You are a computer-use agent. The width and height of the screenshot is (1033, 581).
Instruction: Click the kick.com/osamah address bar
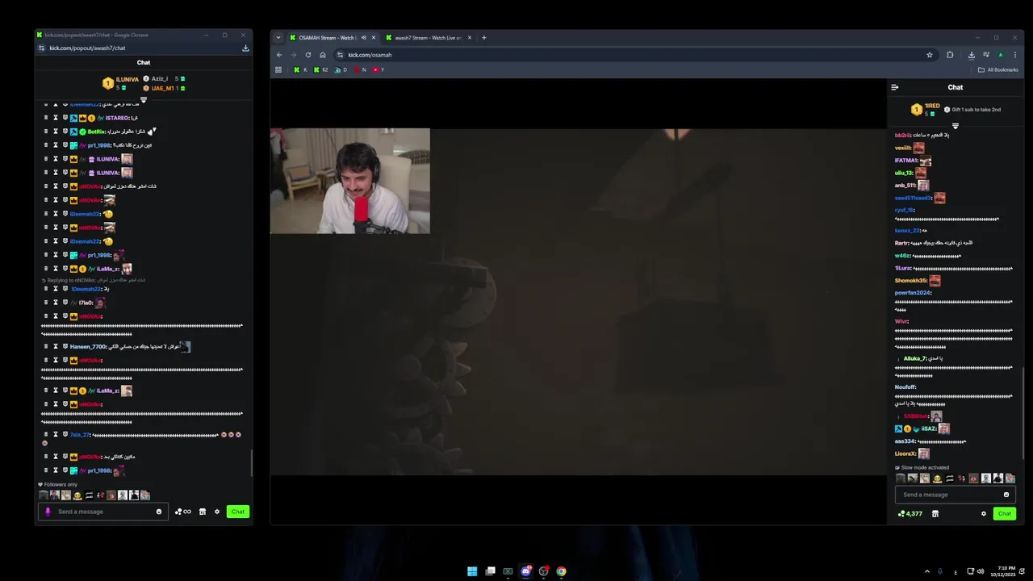(635, 55)
